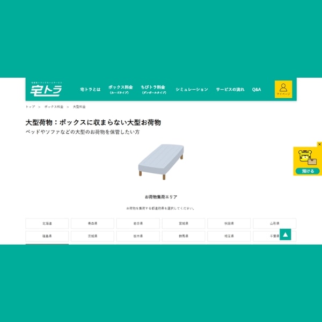Select 青森県 prefecture button
Screen dimensions: 322x322
pos(92,223)
